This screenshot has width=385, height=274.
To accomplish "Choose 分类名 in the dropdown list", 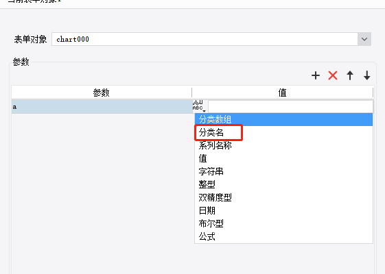I will pyautogui.click(x=283, y=133).
